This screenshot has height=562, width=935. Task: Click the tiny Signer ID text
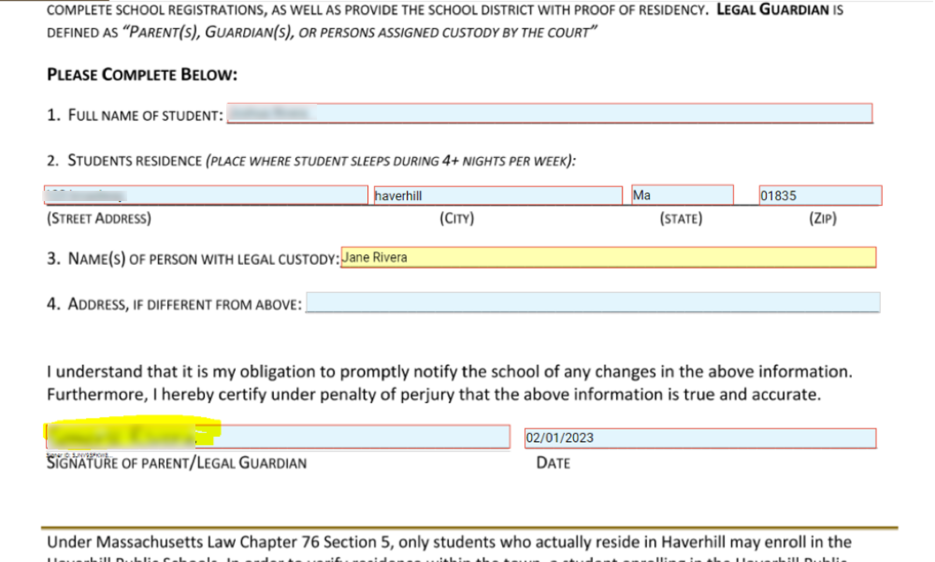pos(79,454)
